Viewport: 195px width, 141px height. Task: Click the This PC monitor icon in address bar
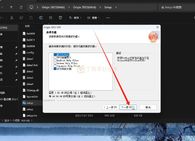(x=31, y=7)
